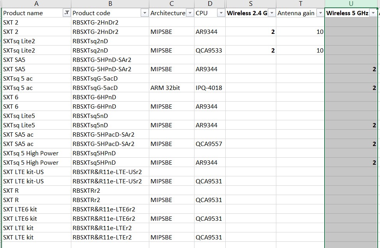Image resolution: width=380 pixels, height=248 pixels.
Task: Select second RBSXTRr2 product code cell
Action: click(x=110, y=200)
